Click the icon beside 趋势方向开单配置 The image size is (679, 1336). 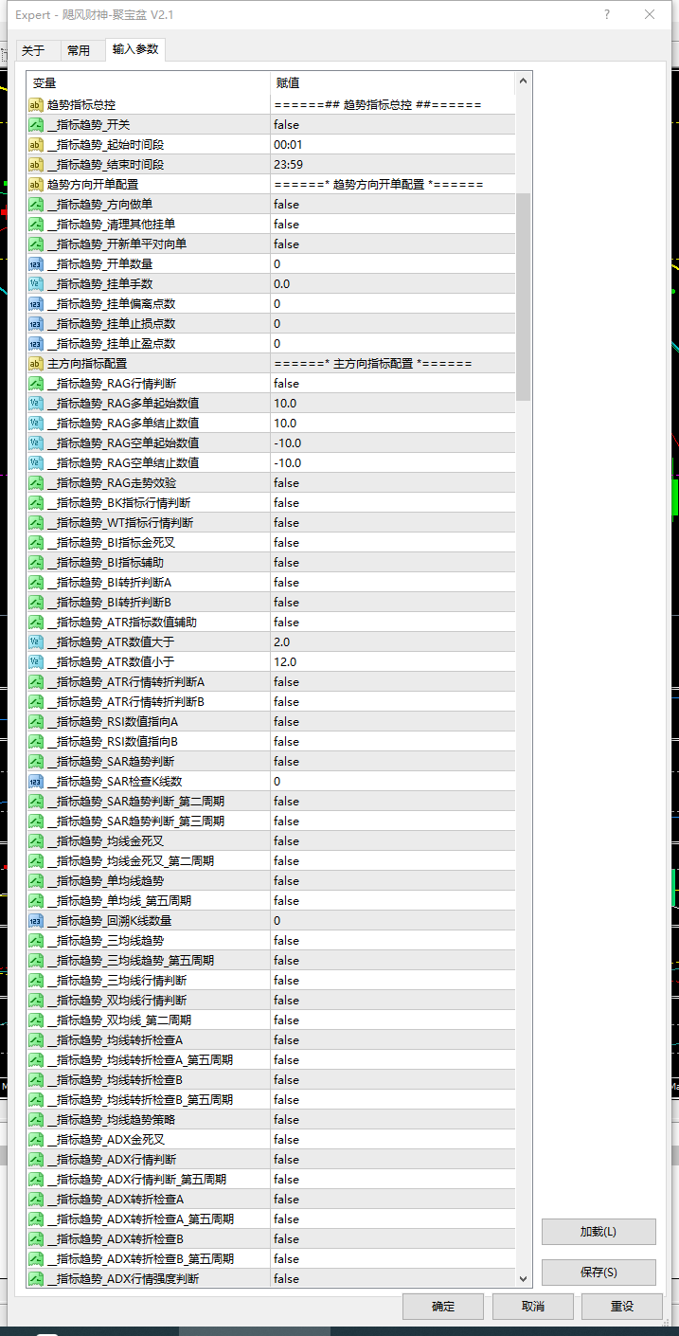(x=35, y=185)
